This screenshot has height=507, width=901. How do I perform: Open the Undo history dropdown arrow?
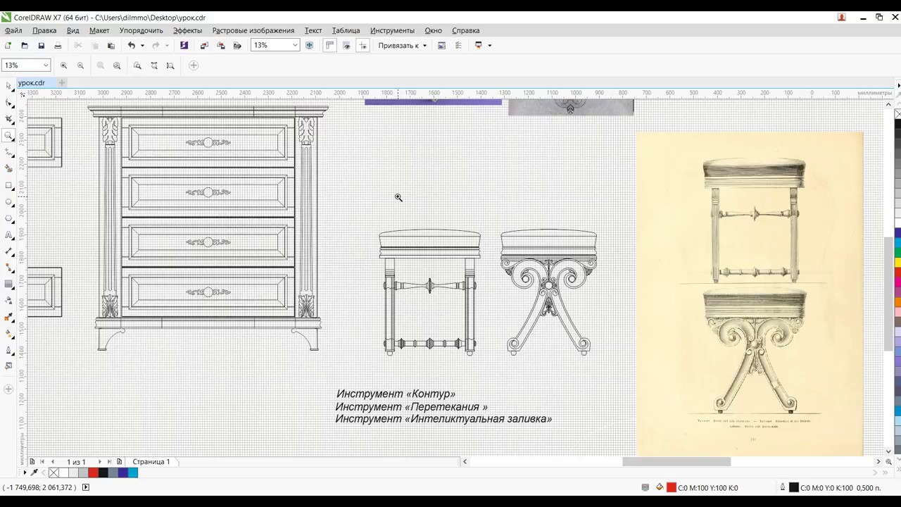click(142, 45)
